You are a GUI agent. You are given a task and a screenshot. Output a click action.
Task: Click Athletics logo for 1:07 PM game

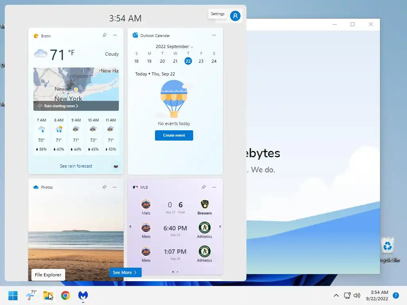tap(205, 251)
